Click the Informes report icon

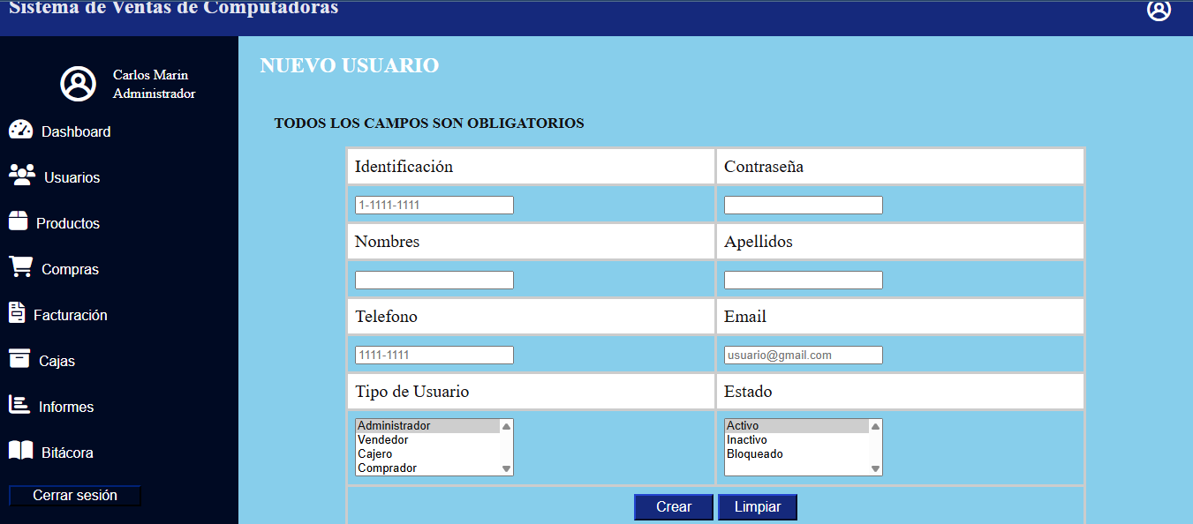pos(20,406)
